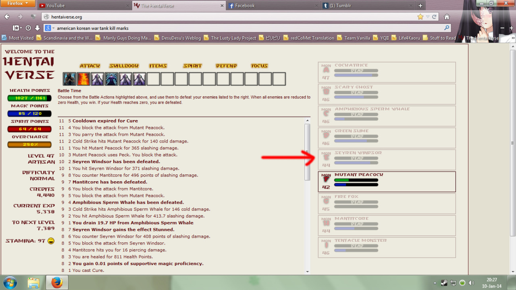Open DesuDesu's Weblog bookmark folder
Viewport: 516px width, 290px height.
click(x=177, y=38)
